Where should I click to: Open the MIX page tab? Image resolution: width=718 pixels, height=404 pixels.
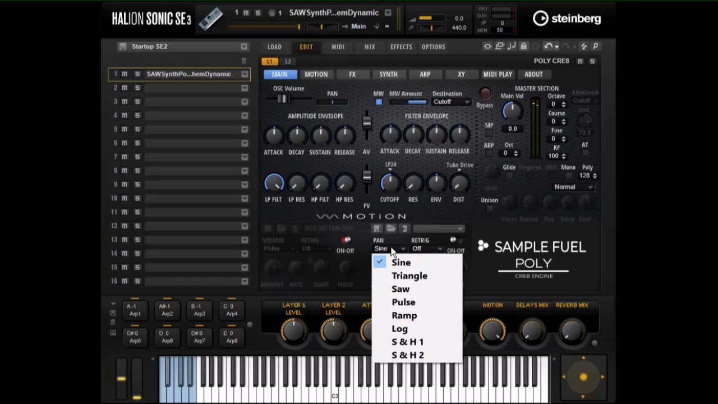point(370,47)
